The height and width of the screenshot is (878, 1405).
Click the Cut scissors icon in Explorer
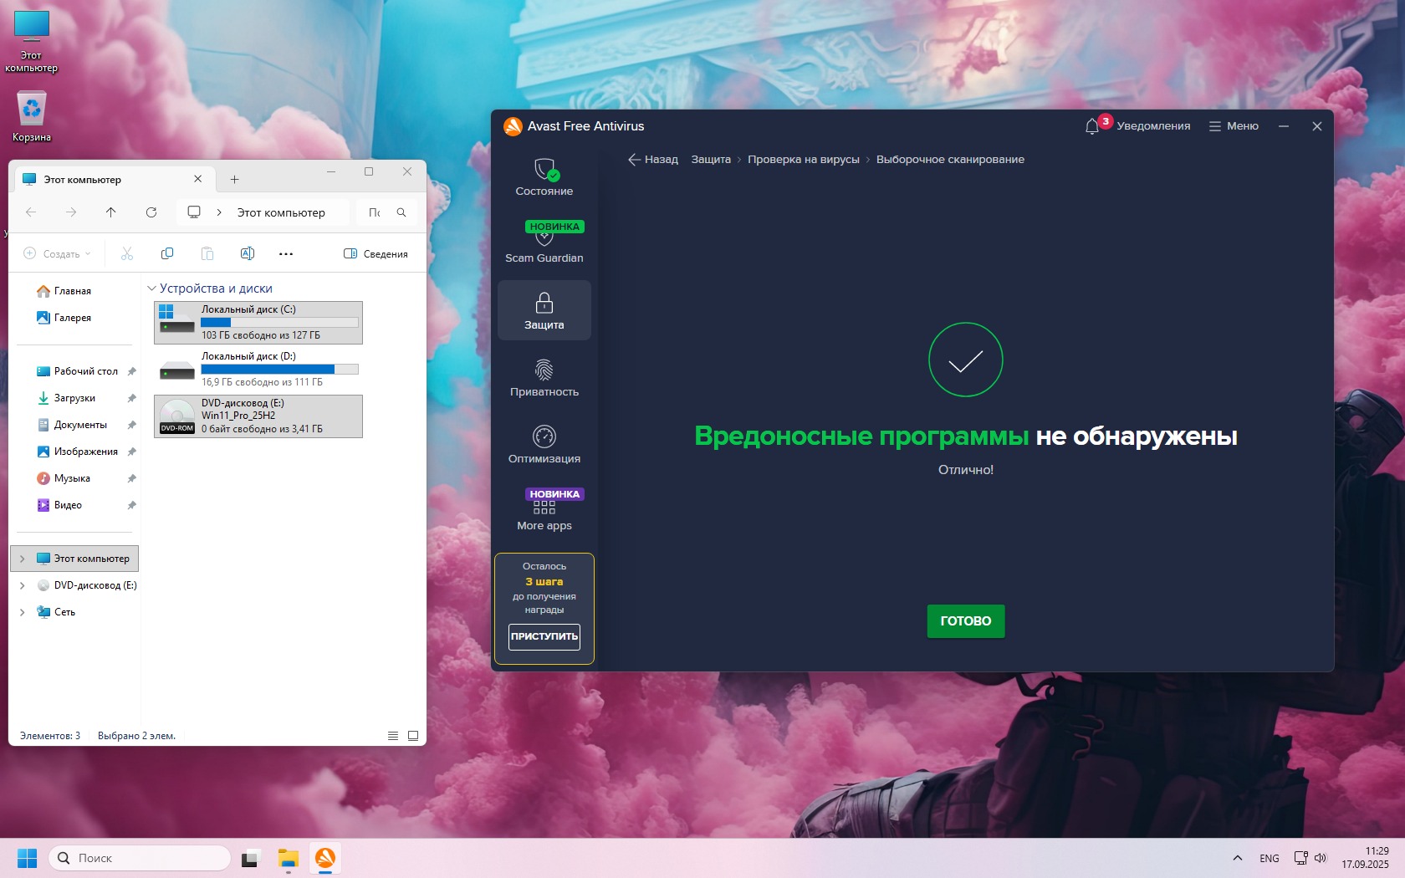[x=127, y=253]
